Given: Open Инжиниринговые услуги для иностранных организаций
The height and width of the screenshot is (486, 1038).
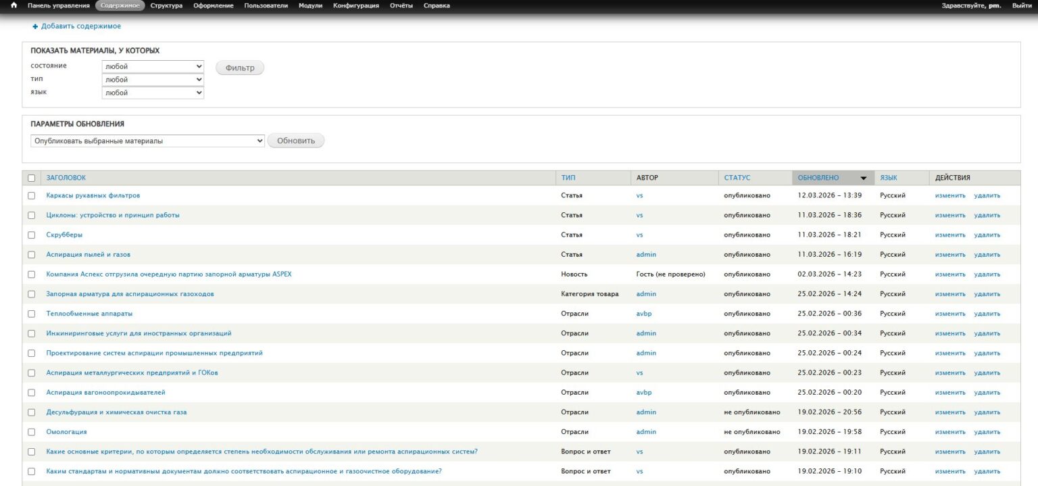Looking at the screenshot, I should tap(139, 333).
